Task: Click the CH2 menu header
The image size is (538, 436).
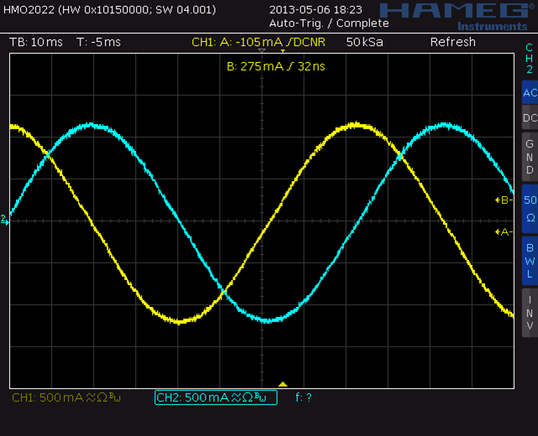Action: [529, 59]
